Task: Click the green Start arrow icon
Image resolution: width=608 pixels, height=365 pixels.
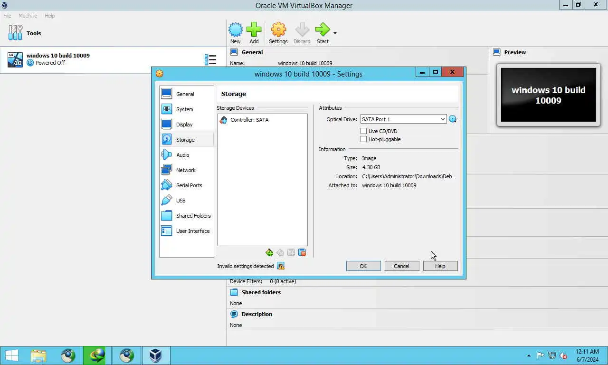Action: (323, 30)
